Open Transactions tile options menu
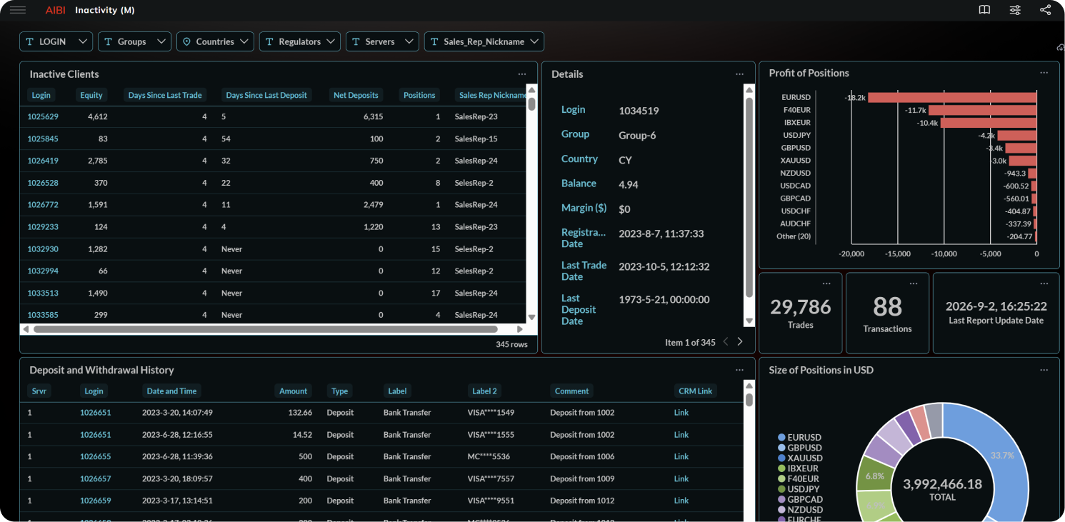Viewport: 1065px width, 522px height. pos(914,283)
